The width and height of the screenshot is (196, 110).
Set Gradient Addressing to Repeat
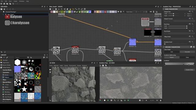point(172,57)
